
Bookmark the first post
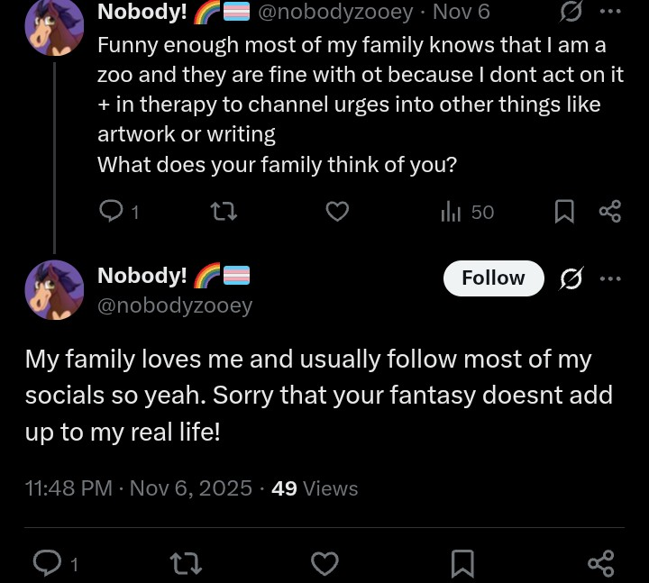coord(564,212)
